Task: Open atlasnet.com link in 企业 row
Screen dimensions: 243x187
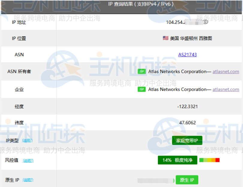Action: (x=226, y=89)
